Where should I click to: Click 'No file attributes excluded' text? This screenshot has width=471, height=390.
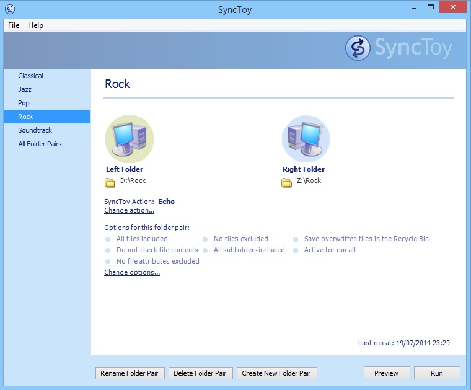tap(157, 261)
